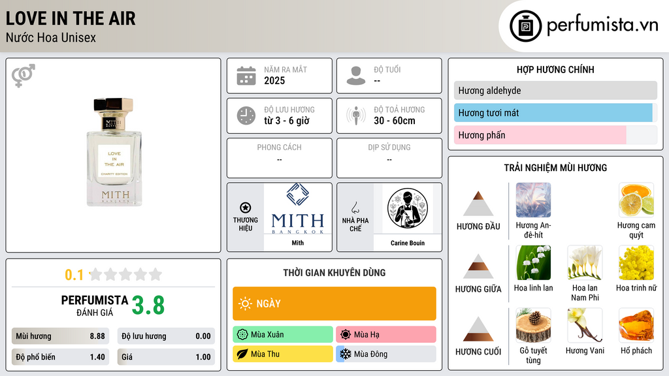Click the clock icon beside Độ lưu hương
The height and width of the screenshot is (376, 669).
(246, 116)
